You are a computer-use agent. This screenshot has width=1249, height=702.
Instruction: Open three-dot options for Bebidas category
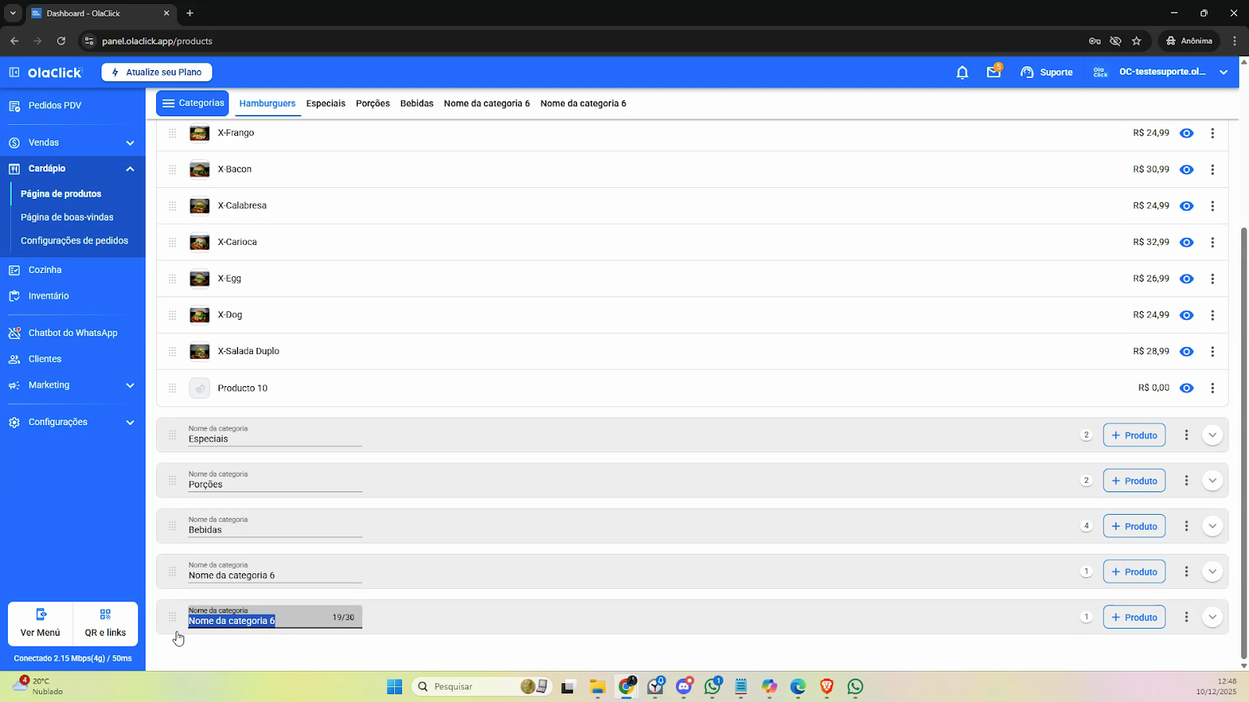tap(1186, 526)
